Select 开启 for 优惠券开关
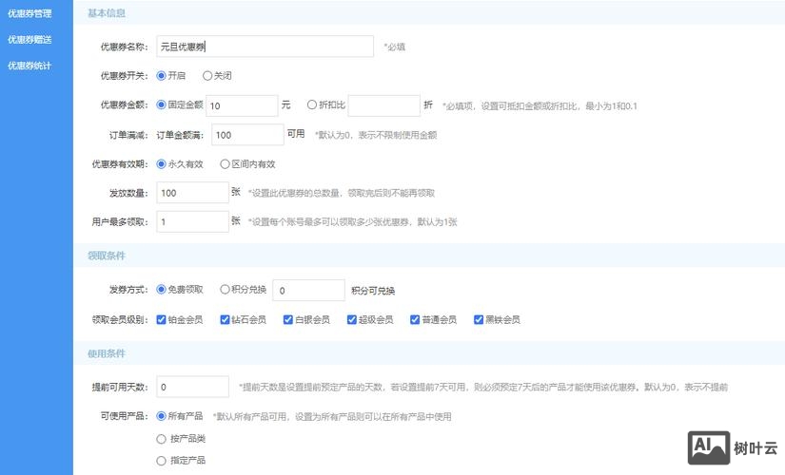The width and height of the screenshot is (785, 475). coord(161,75)
